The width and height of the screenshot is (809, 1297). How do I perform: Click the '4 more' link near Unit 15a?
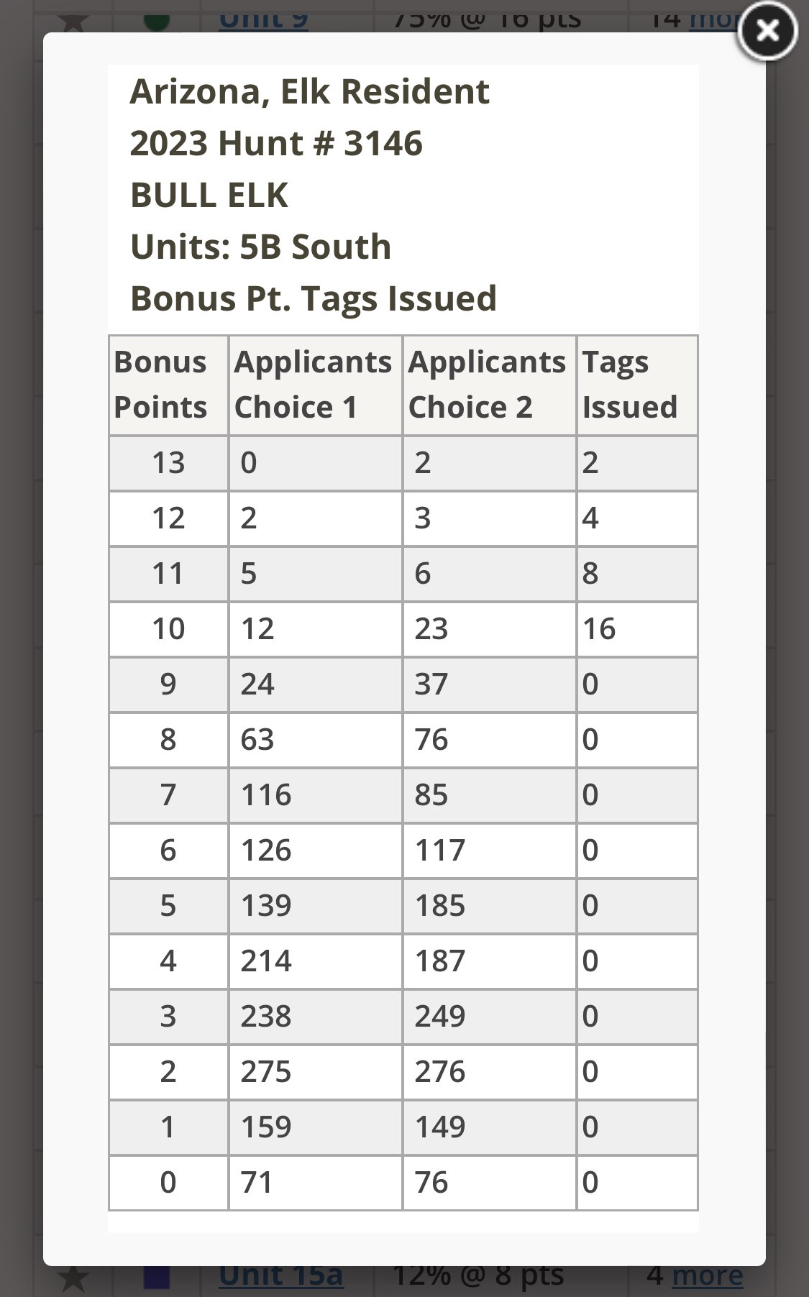[x=695, y=1275]
